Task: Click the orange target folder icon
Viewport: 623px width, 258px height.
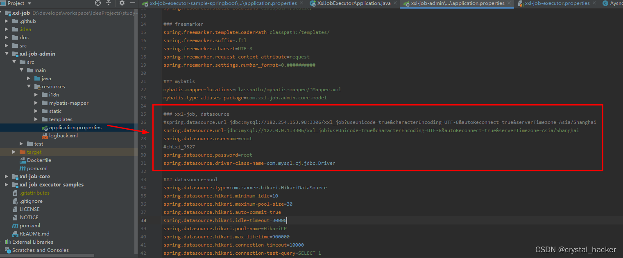Action: 23,152
